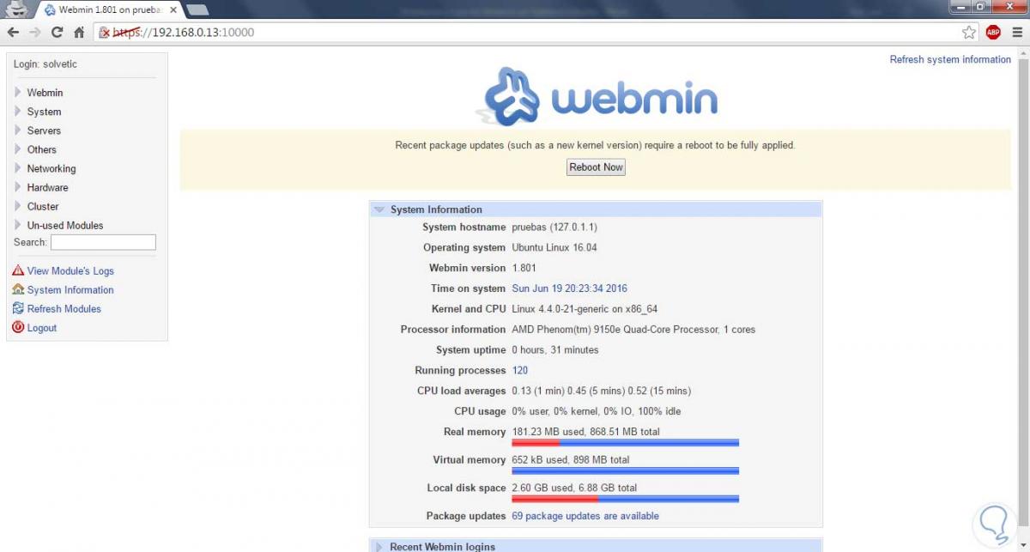Click the Refresh Modules link

(64, 308)
